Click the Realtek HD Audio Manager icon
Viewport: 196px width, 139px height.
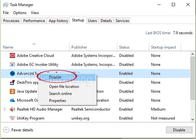point(12,109)
